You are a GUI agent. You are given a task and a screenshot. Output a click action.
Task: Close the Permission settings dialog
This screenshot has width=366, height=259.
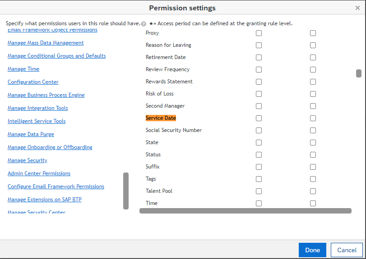pyautogui.click(x=357, y=8)
